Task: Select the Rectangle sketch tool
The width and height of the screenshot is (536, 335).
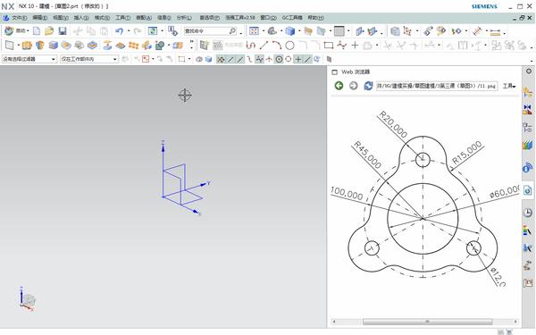Action: pos(329,46)
